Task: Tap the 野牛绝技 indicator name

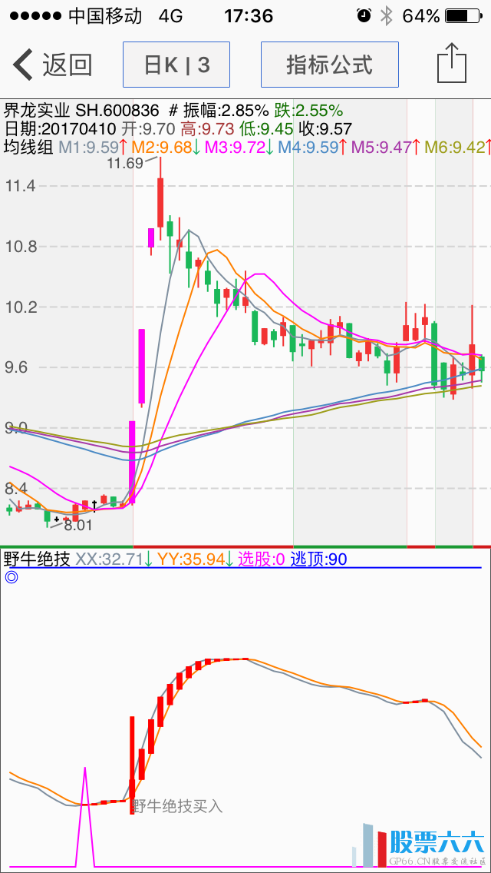Action: point(38,559)
